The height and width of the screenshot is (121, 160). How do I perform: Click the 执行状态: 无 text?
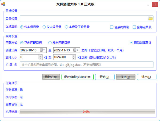pos(14,97)
